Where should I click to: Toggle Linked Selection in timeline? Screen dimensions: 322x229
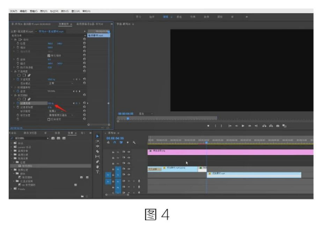click(121, 142)
